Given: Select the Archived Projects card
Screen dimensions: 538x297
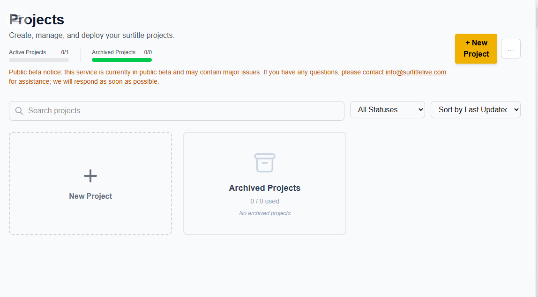Looking at the screenshot, I should pos(264,183).
